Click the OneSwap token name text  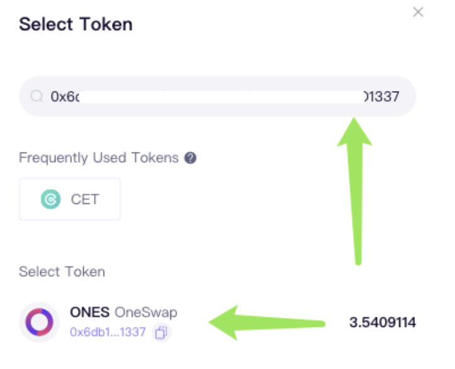pos(146,313)
